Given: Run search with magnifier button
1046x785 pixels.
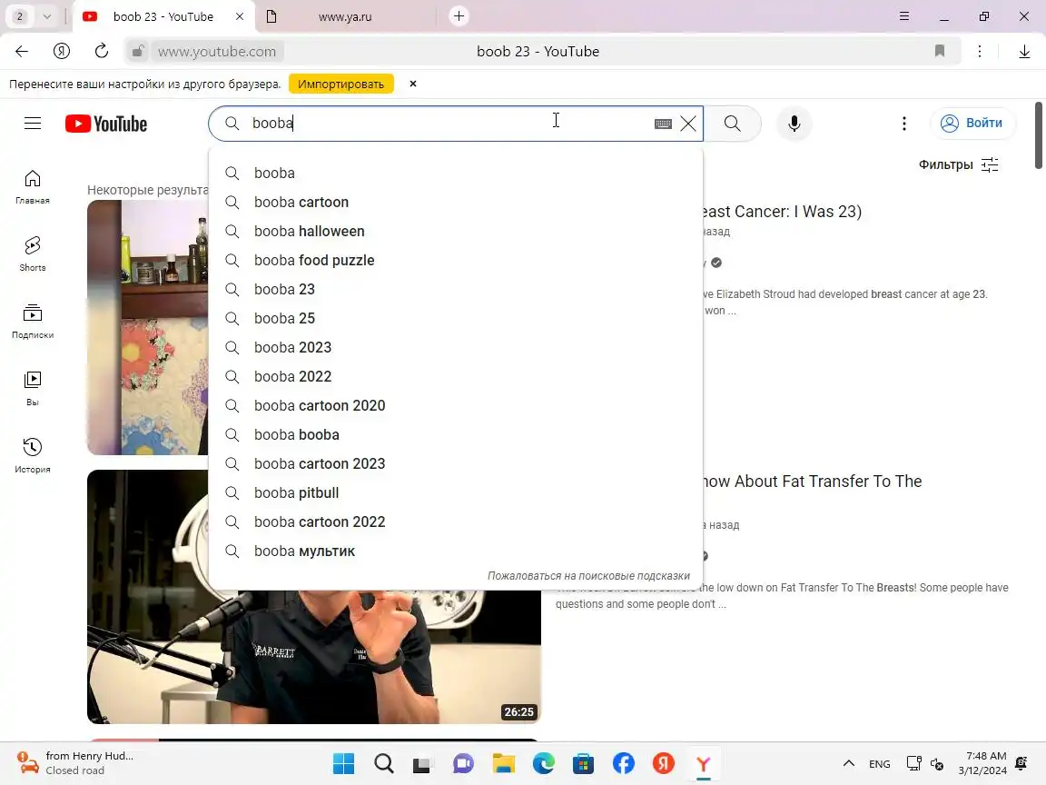Looking at the screenshot, I should click(733, 124).
